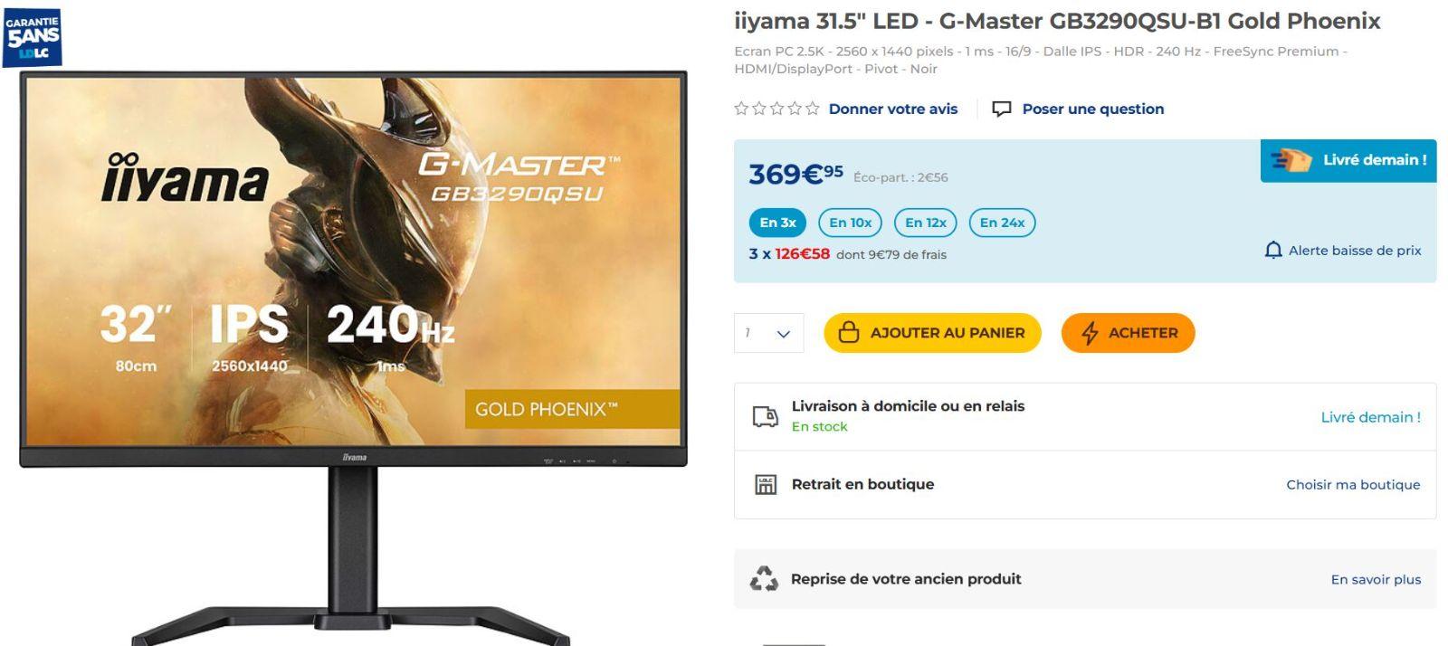This screenshot has height=646, width=1448.
Task: Click the lightning bolt on Acheter
Action: pos(1090,333)
